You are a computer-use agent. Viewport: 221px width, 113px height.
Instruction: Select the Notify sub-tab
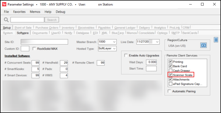tap(68, 33)
